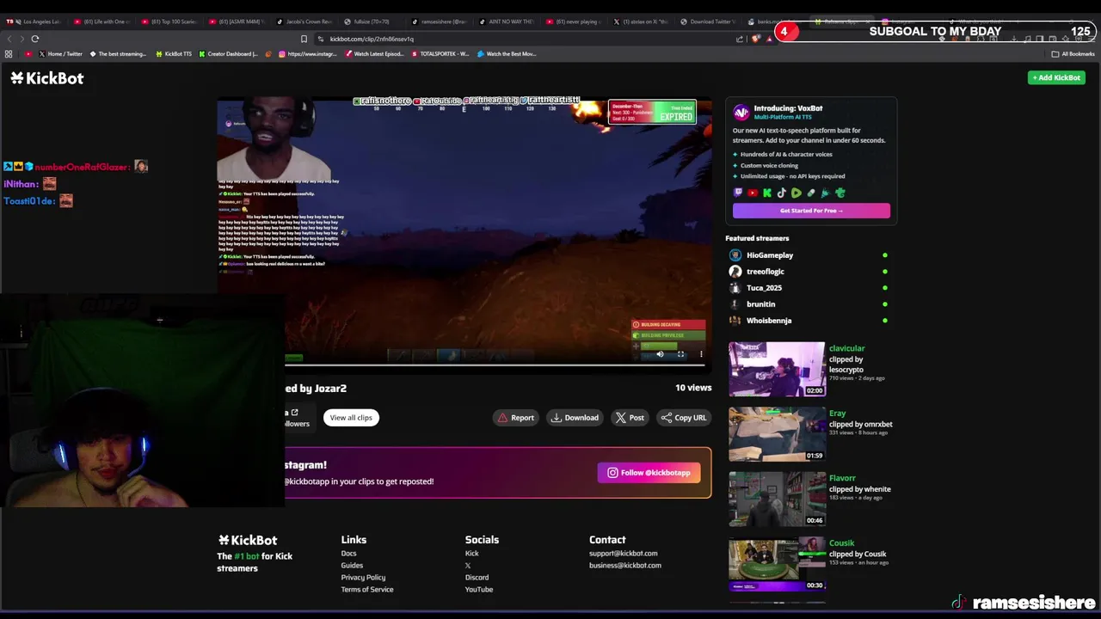Screen dimensions: 1101x619
Task: Open the Privacy Policy footer link
Action: click(363, 578)
